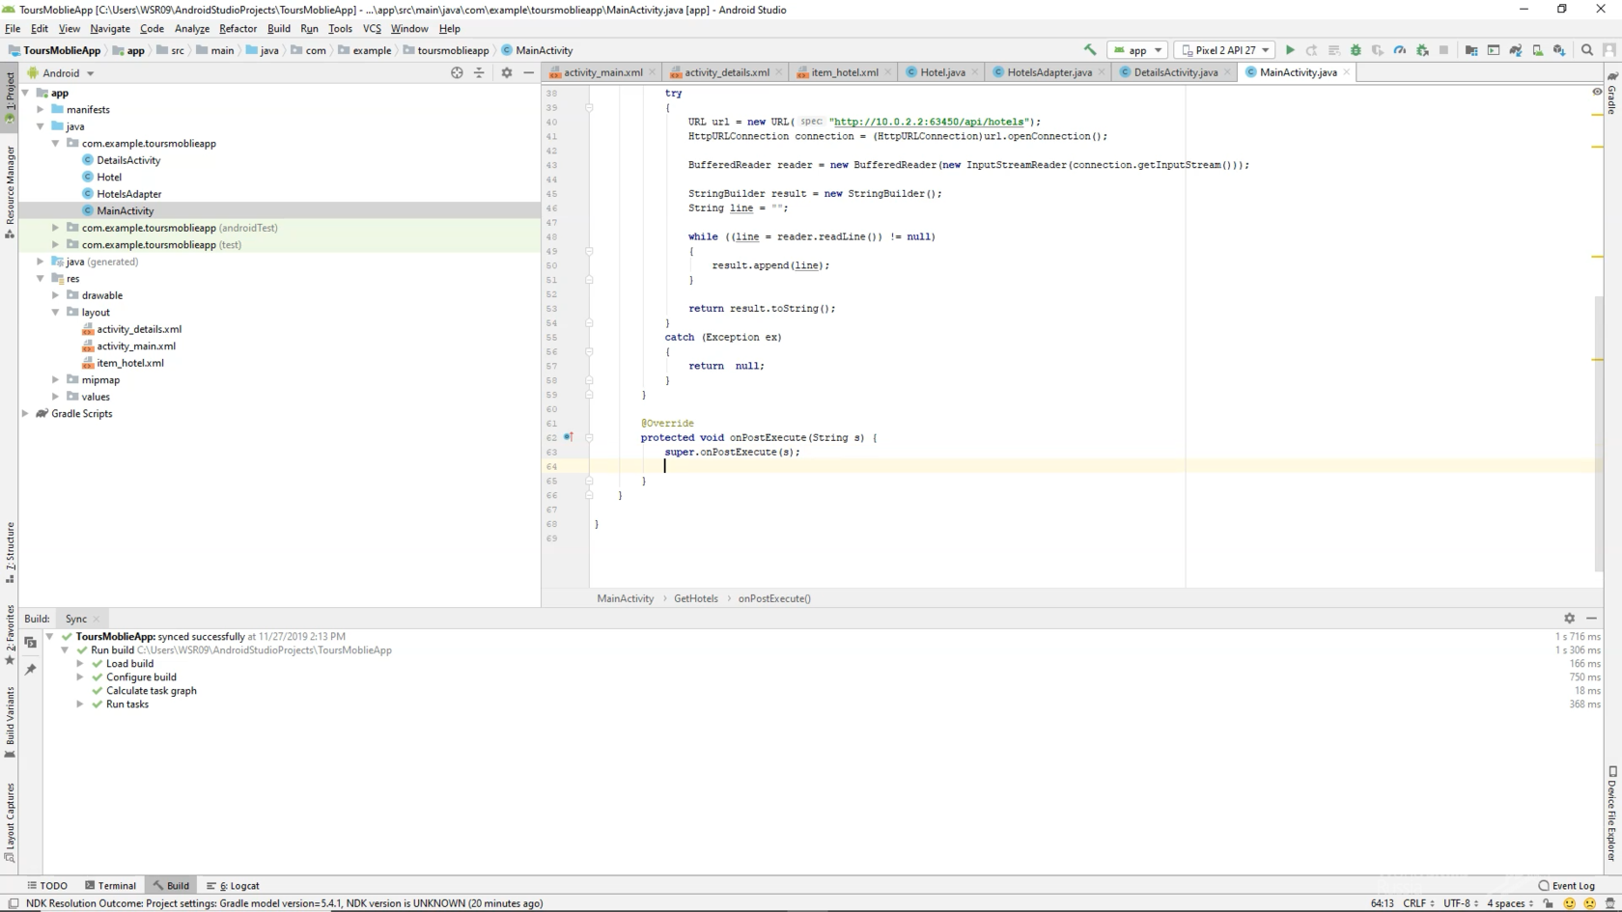Click the Collapse All icon in Project panel
Viewport: 1622px width, 912px height.
click(x=479, y=72)
